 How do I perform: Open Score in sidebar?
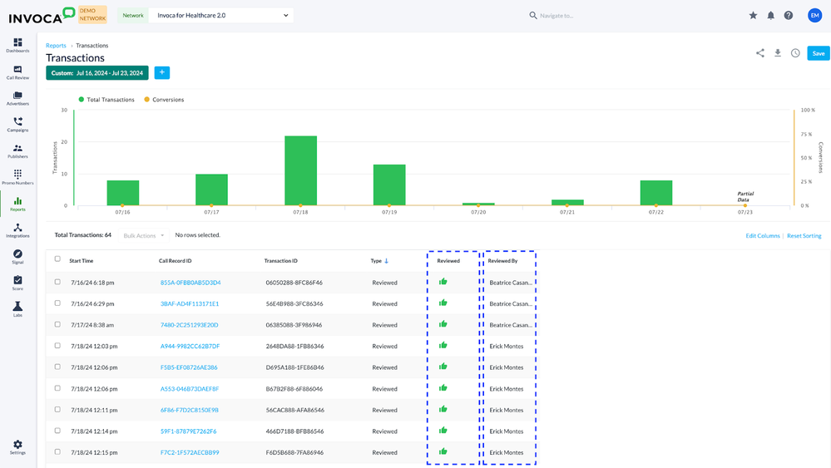(x=17, y=283)
